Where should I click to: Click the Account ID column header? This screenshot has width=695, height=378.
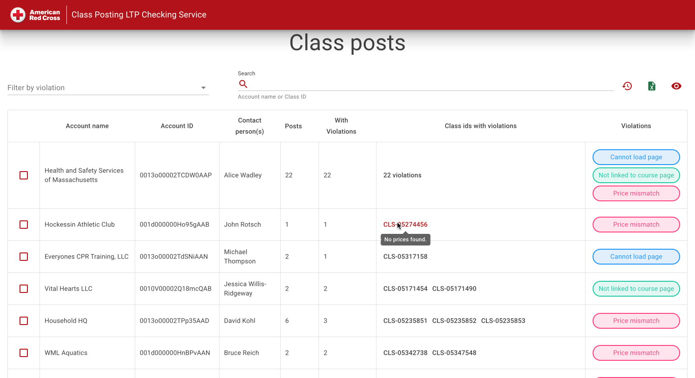177,126
